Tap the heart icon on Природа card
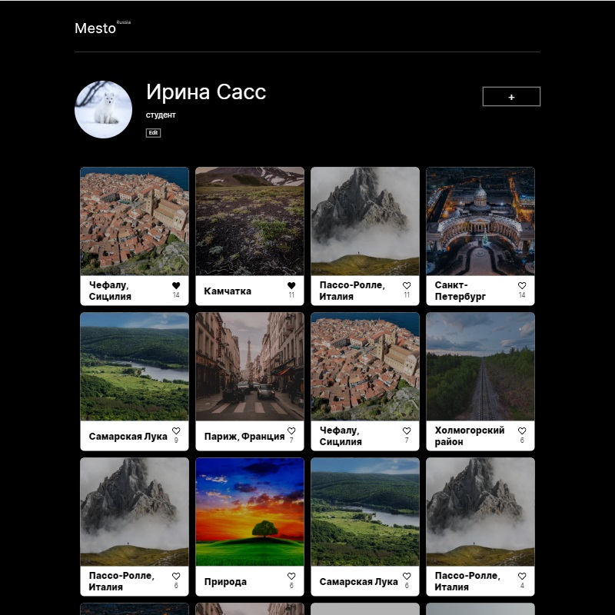The width and height of the screenshot is (615, 615). 291,577
